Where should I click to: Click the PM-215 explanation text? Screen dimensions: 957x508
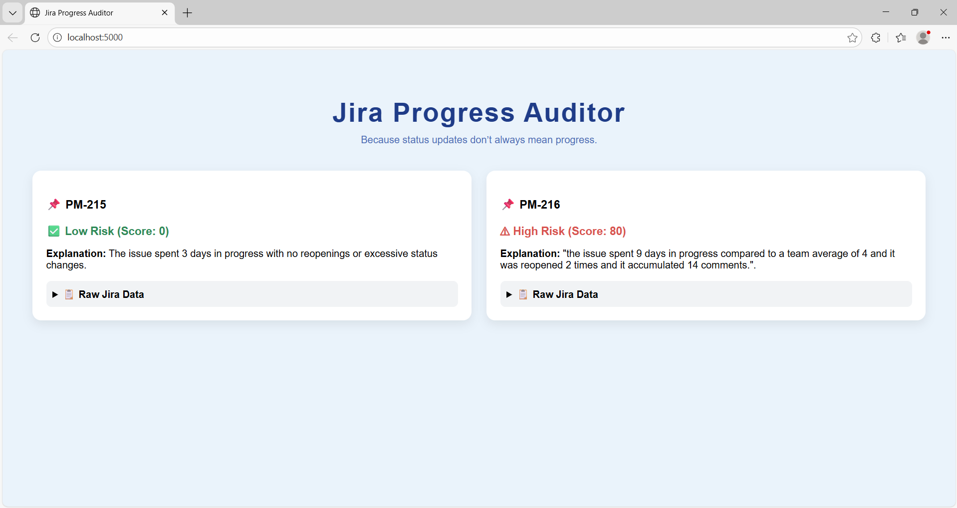pos(242,259)
